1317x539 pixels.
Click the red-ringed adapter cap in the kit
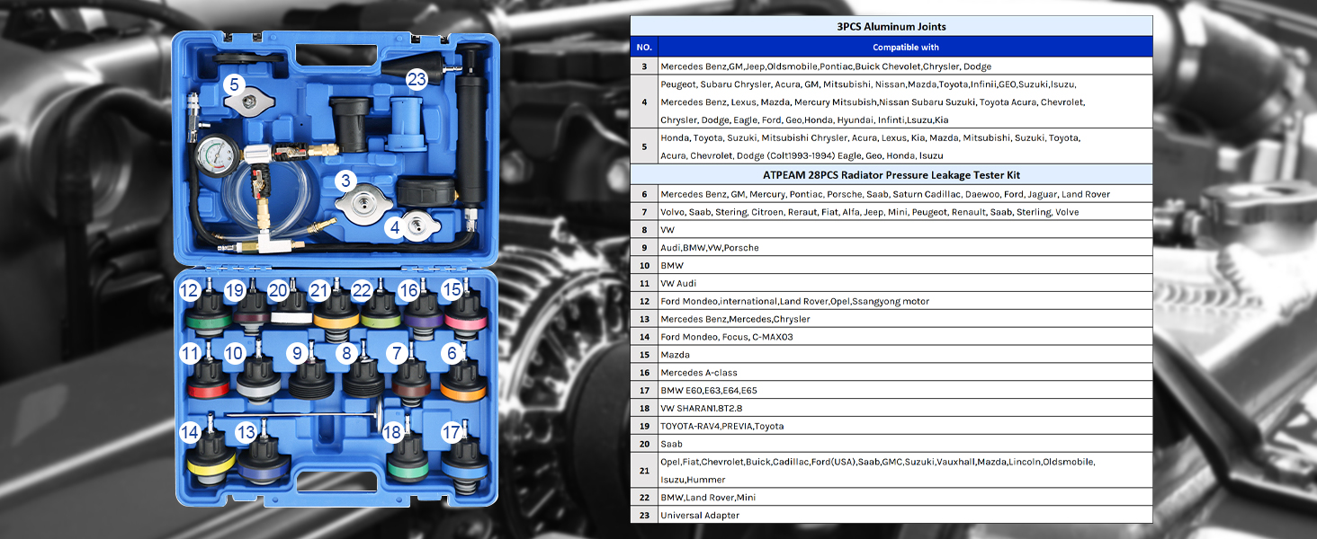[x=209, y=384]
